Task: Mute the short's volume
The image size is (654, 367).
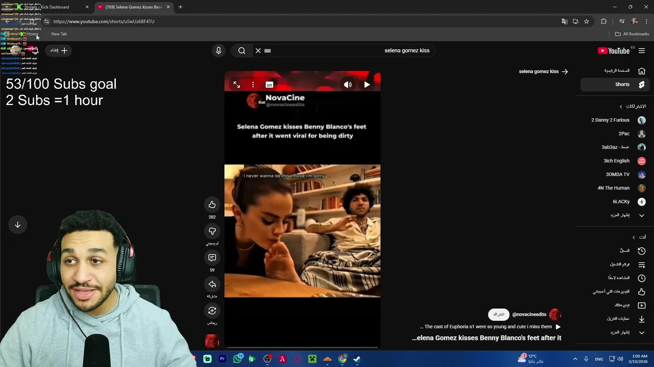Action: point(347,85)
